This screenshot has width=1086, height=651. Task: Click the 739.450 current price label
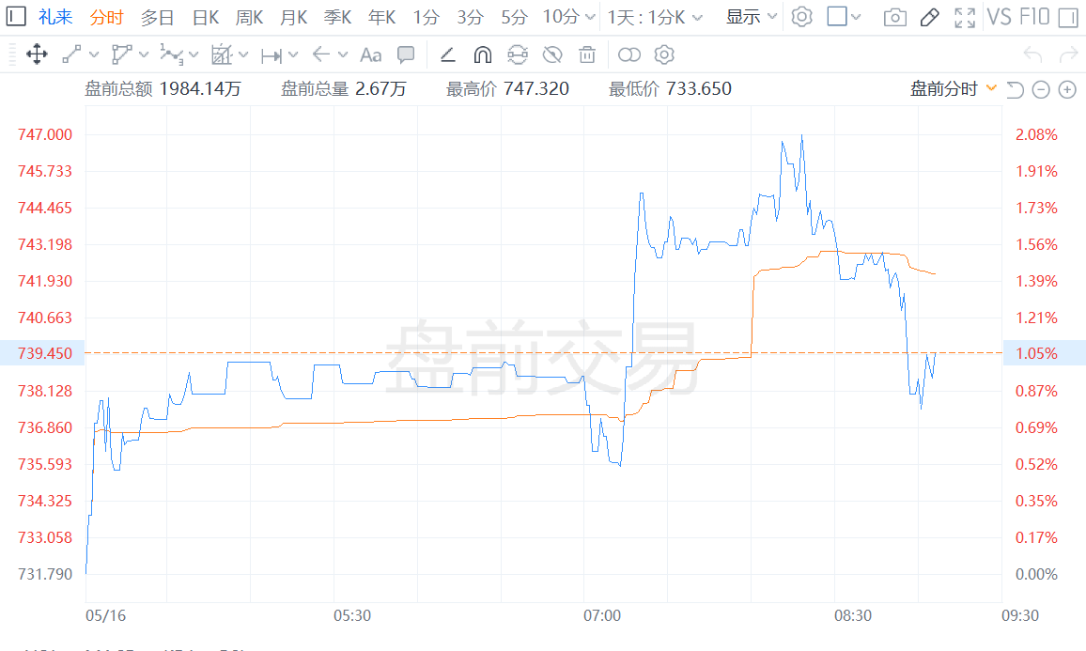point(45,353)
